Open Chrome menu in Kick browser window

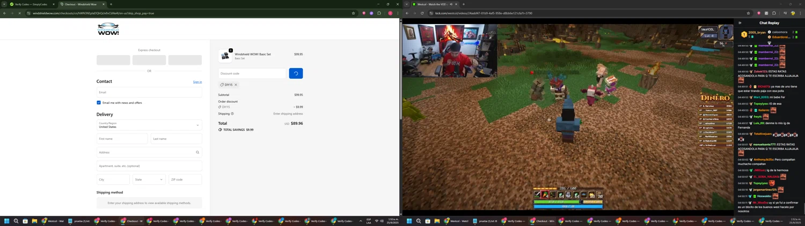(x=800, y=13)
